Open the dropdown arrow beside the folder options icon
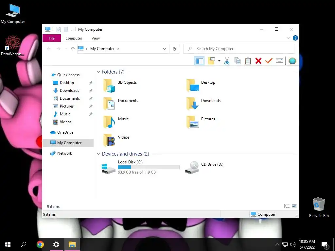Screen dimensions: 335x251 click(x=219, y=61)
